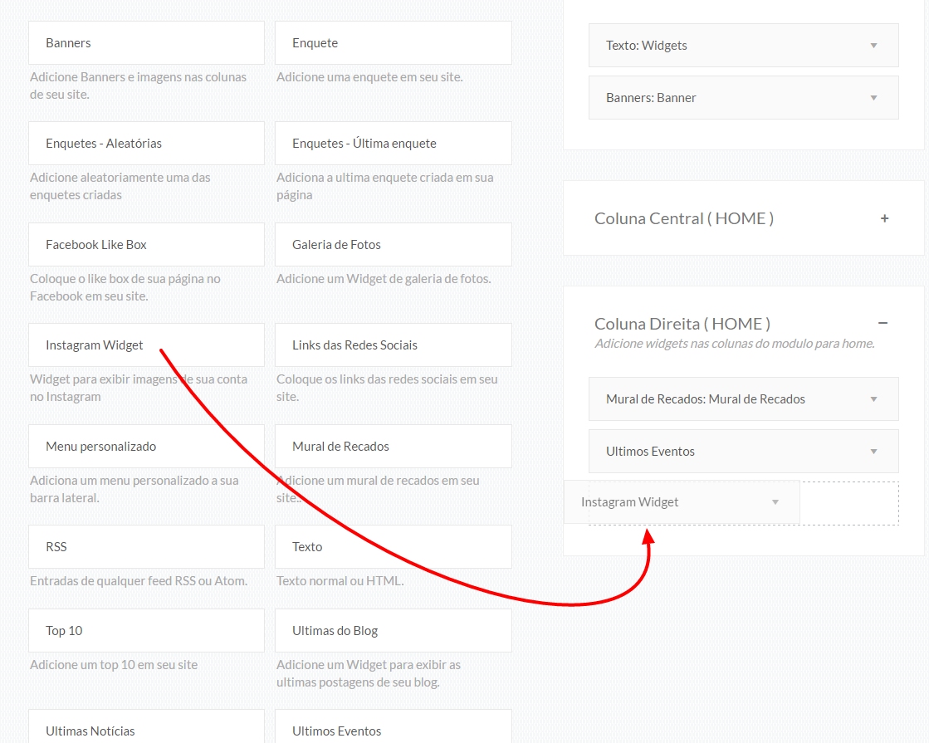Select the RSS widget box
The width and height of the screenshot is (929, 743).
(146, 547)
